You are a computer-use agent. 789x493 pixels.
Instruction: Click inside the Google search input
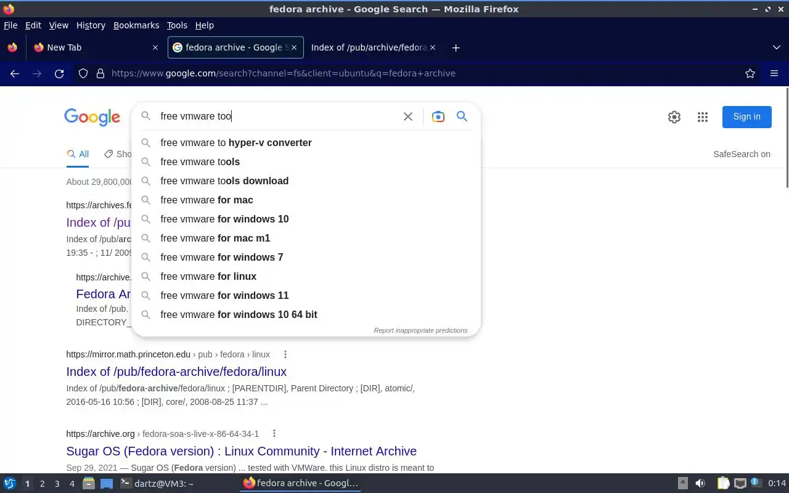click(277, 116)
